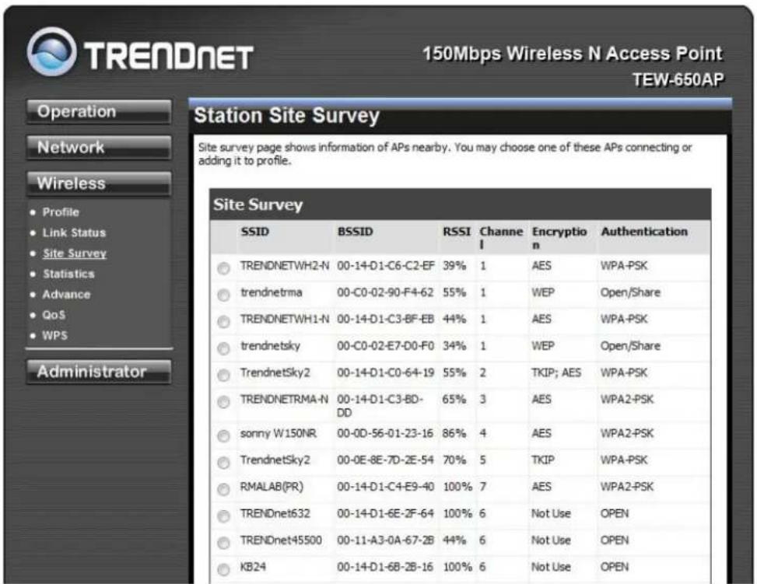Go to the Profile page
The image size is (757, 584).
(61, 212)
